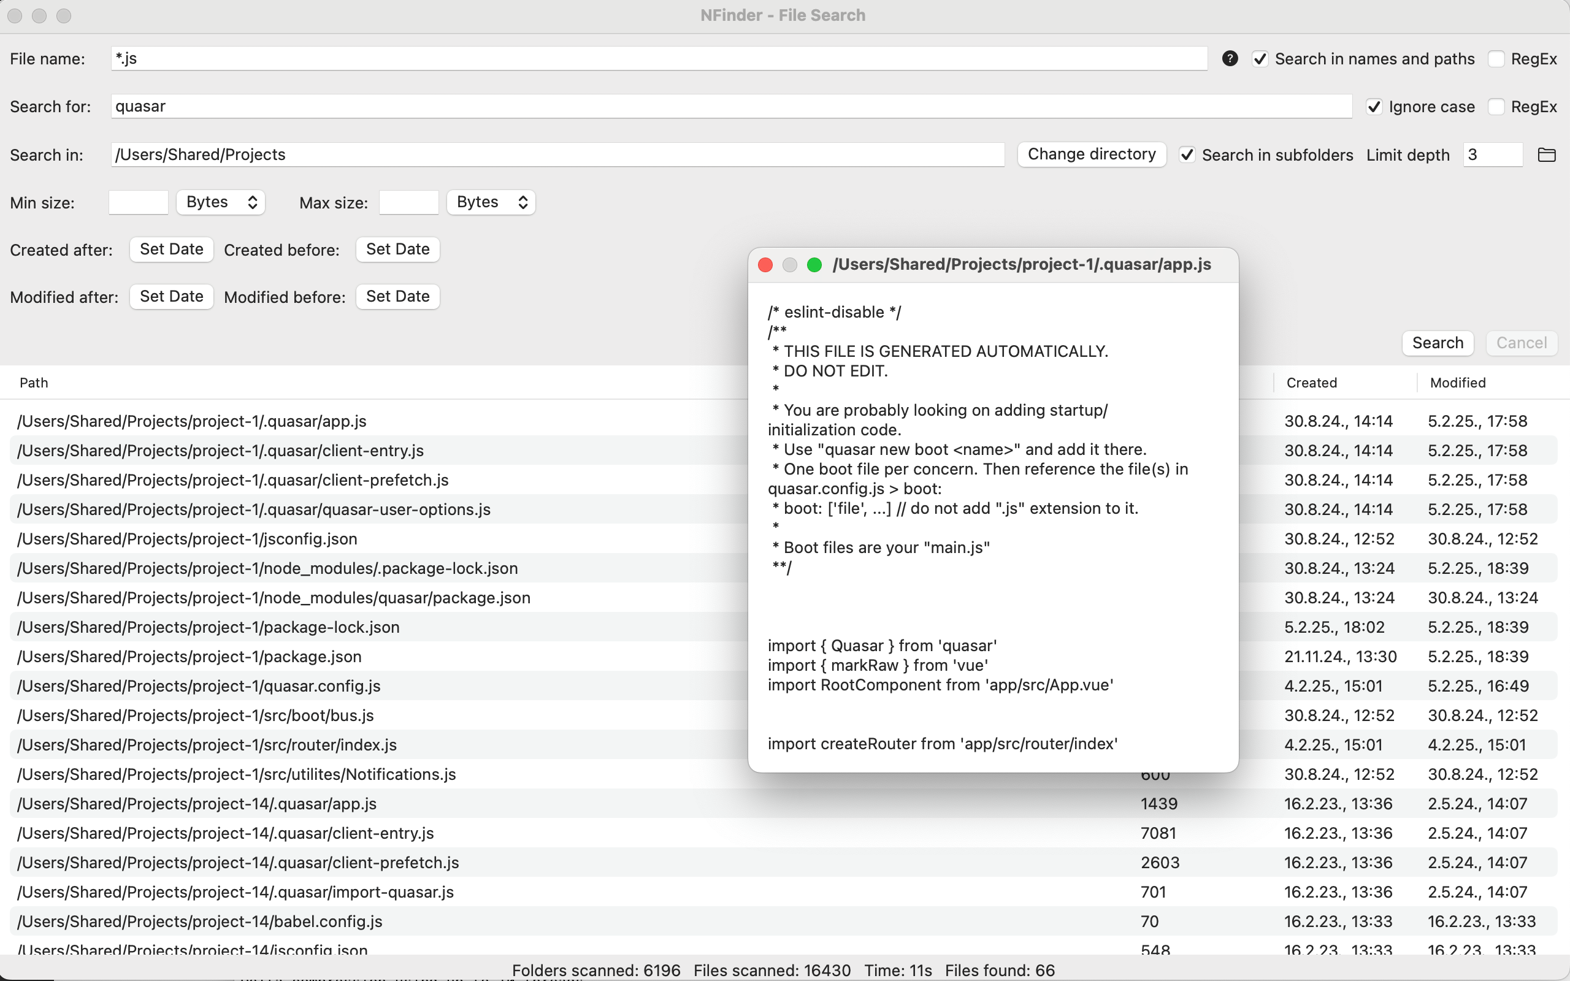Screen dimensions: 1570x981
Task: Click the Limit depth value field
Action: tap(1493, 155)
